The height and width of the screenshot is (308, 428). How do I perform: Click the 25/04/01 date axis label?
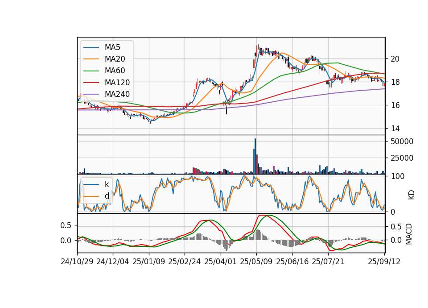pos(221,262)
